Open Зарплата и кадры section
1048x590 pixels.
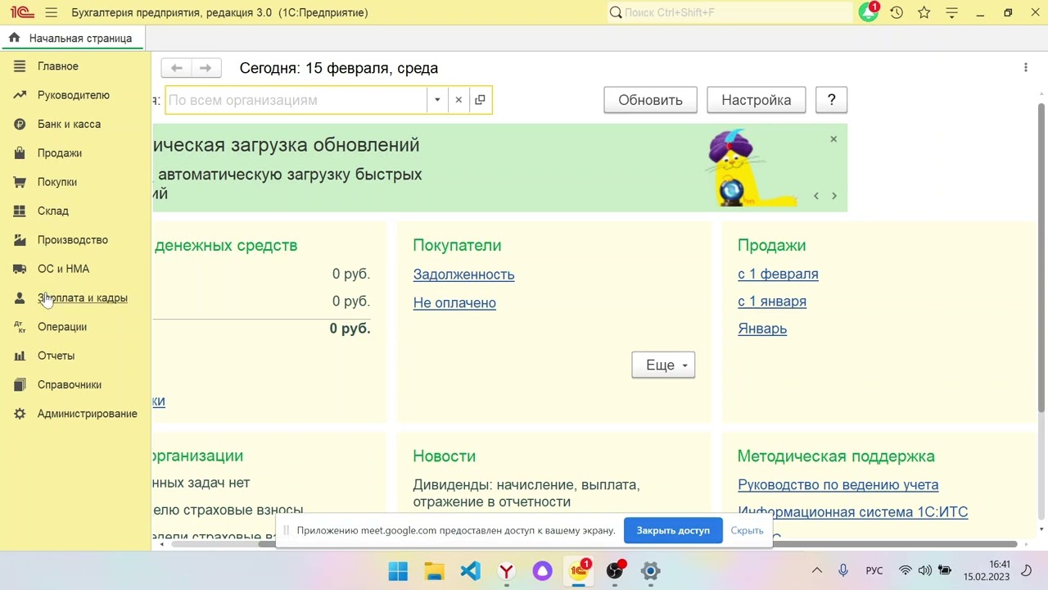click(x=83, y=297)
